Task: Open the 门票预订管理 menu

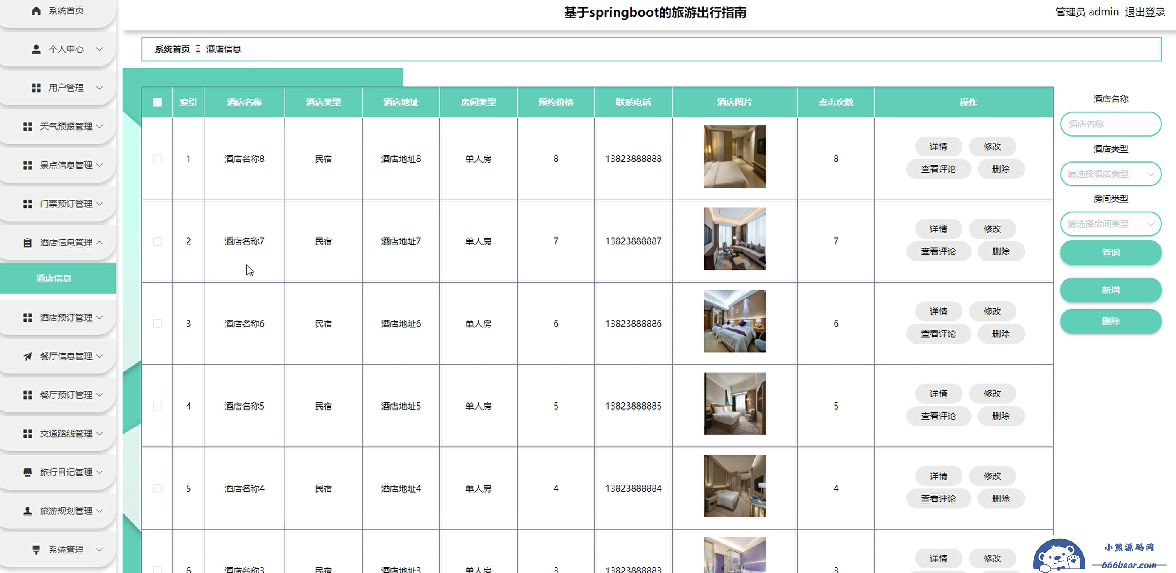Action: 58,204
